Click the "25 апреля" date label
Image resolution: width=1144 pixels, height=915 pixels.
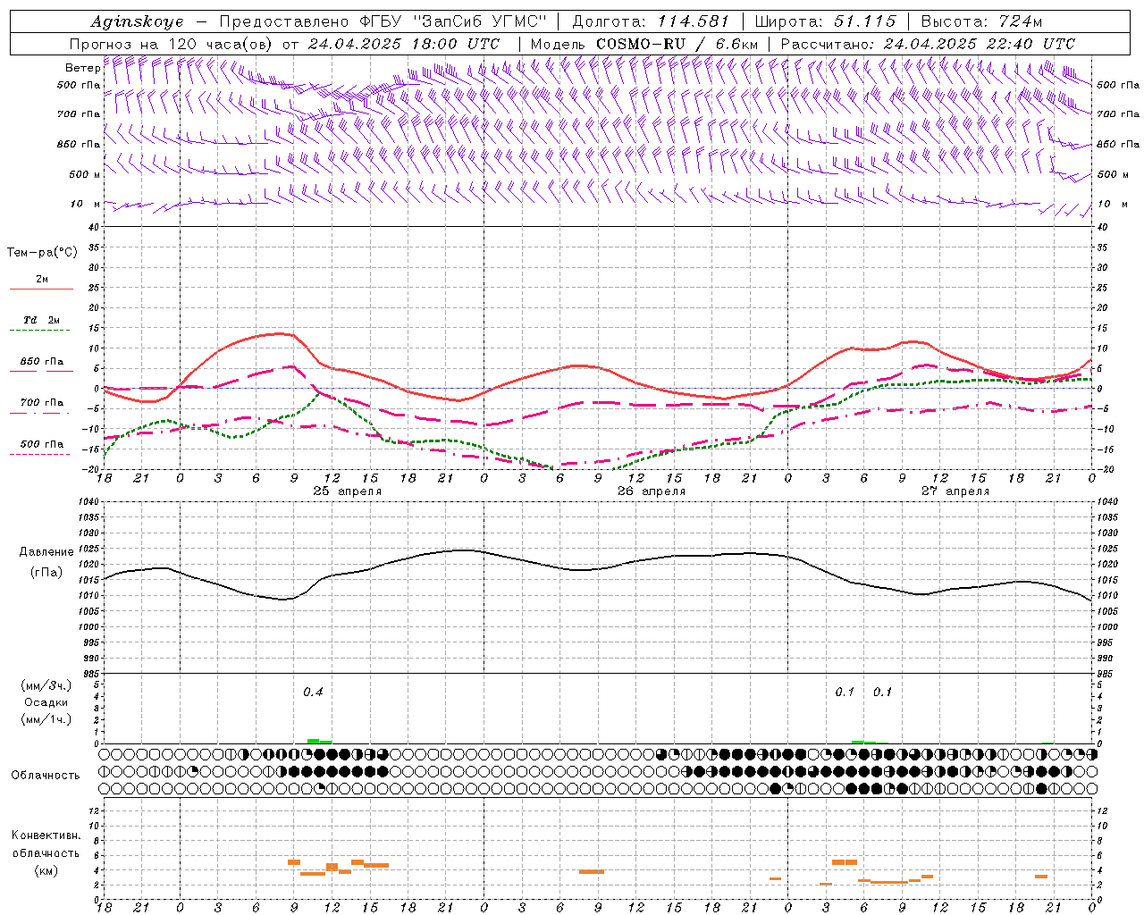[348, 491]
